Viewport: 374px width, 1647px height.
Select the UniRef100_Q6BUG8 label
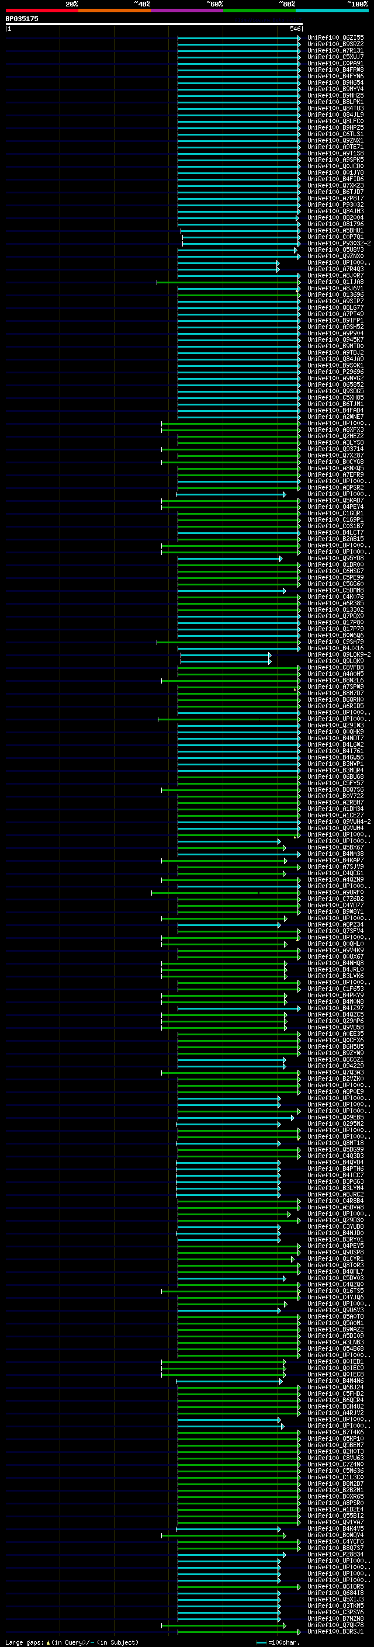[x=335, y=777]
